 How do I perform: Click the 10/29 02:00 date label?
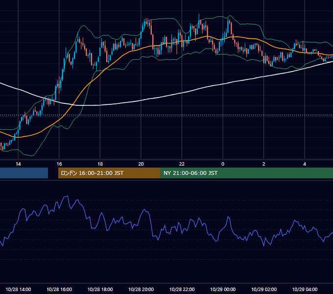tap(264, 289)
